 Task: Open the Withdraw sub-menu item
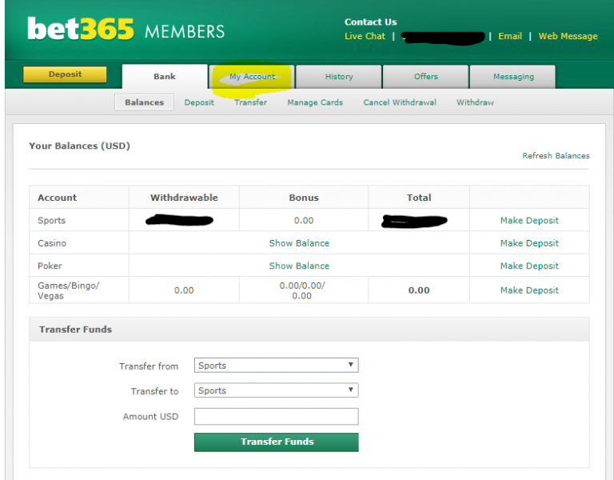coord(475,102)
